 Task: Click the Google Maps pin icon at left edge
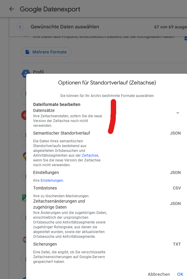tap(24, 157)
